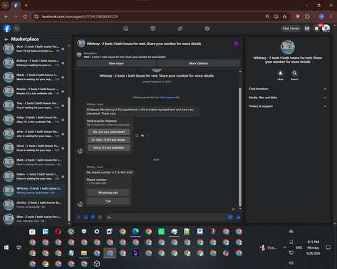Viewport: 337px width, 269px height.
Task: Open the Natalie conversation in the list
Action: 34,91
